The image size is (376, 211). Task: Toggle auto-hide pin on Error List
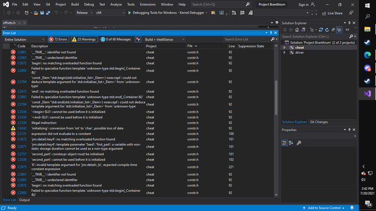click(271, 33)
